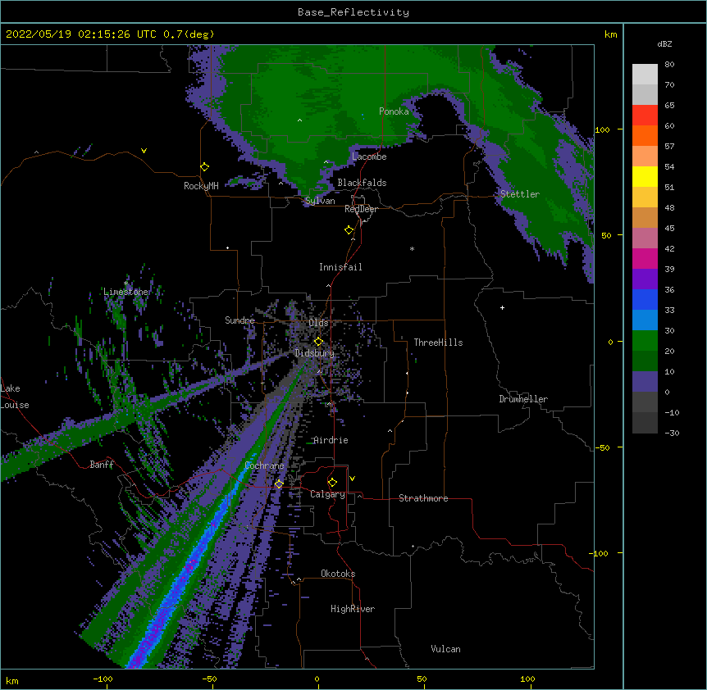Click the yellow V marker northwest of RockyMH
The width and height of the screenshot is (707, 690).
(144, 151)
